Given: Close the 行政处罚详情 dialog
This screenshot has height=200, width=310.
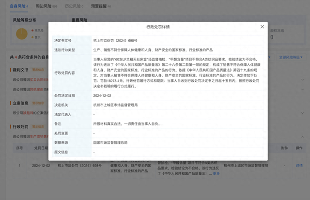Looking at the screenshot, I should point(262,27).
